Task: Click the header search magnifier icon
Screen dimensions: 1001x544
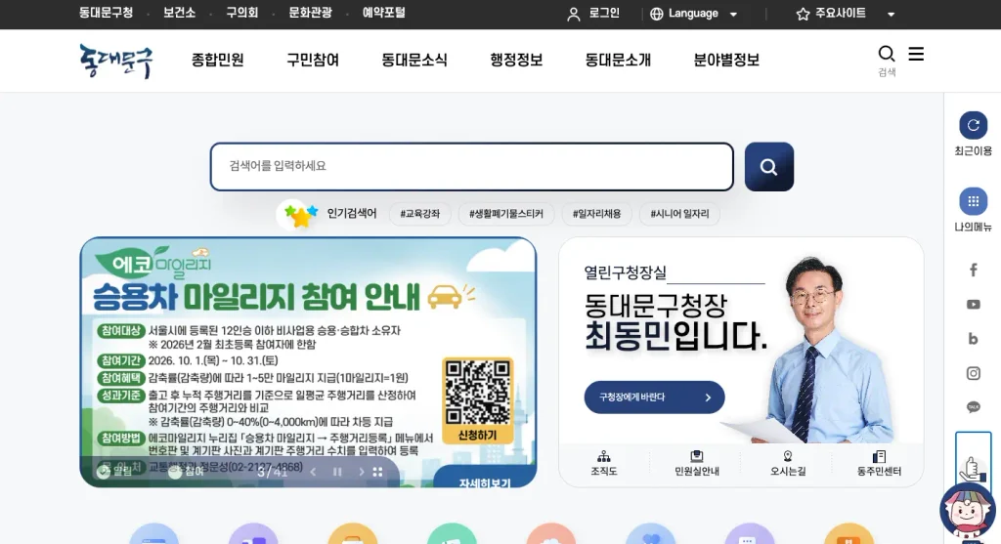Action: [x=886, y=54]
